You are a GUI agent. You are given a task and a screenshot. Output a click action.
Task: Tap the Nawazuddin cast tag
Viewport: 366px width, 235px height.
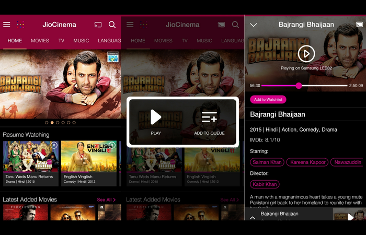347,162
